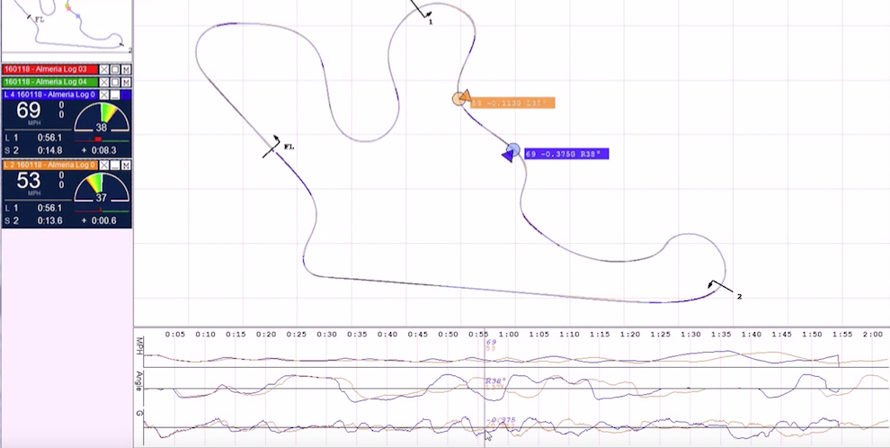
Task: Close the red Almeria Log 03 entry
Action: pyautogui.click(x=104, y=69)
